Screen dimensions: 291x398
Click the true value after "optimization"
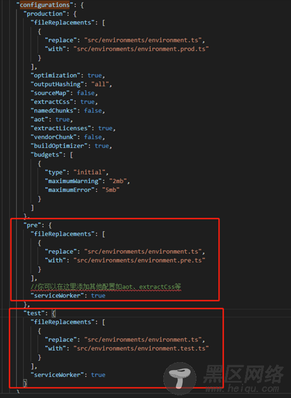(x=95, y=75)
